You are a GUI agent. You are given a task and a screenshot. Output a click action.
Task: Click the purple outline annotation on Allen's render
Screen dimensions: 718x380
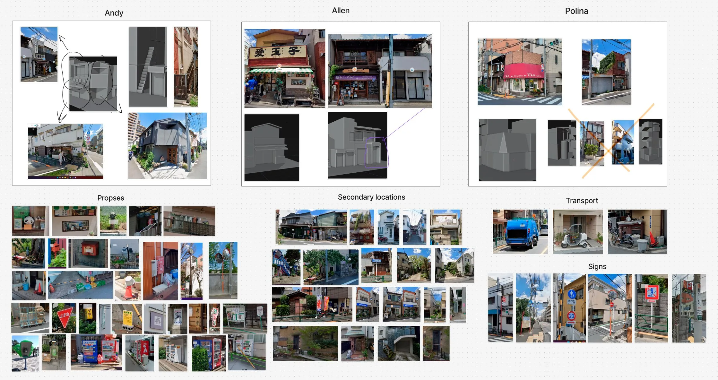376,152
